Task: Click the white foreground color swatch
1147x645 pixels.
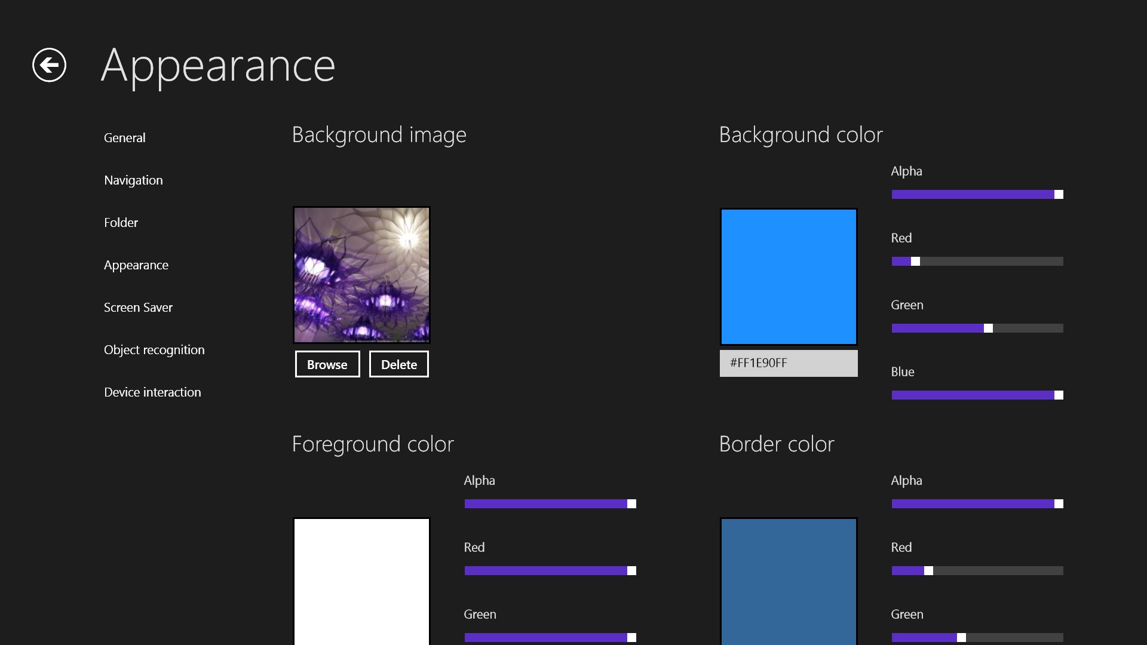Action: point(361,579)
